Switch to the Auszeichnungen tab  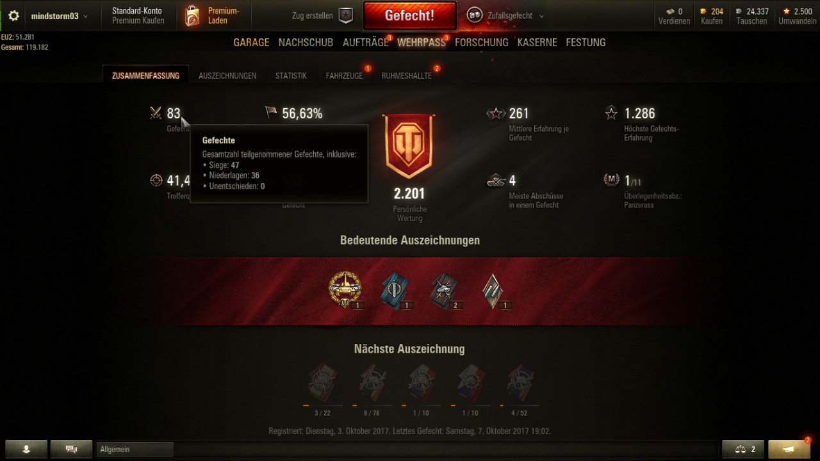tap(227, 76)
